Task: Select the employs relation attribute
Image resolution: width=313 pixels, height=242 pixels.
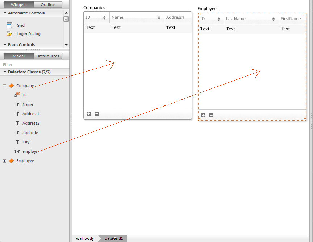Action: click(30, 151)
